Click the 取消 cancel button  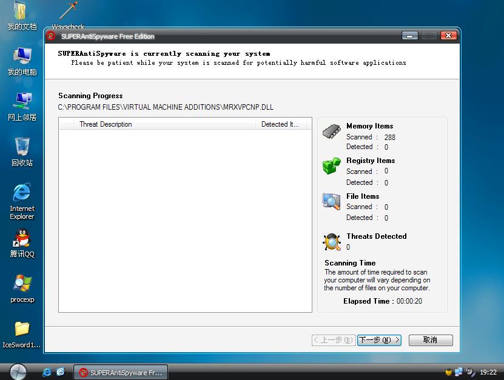431,340
